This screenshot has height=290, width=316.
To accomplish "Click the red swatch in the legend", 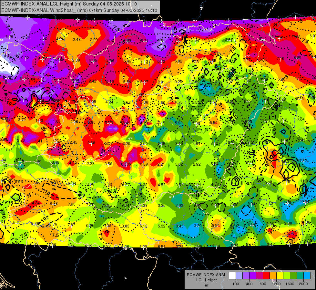I will click(266, 276).
